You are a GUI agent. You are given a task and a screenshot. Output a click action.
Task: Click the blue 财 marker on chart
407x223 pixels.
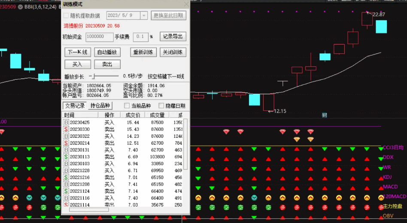325,115
